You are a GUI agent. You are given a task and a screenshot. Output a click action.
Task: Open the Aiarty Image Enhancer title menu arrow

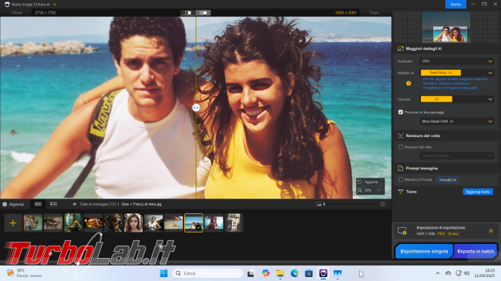pos(55,5)
